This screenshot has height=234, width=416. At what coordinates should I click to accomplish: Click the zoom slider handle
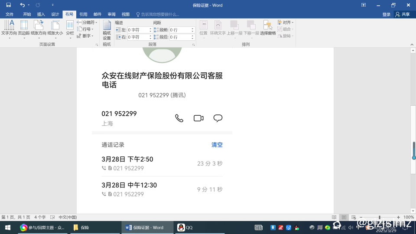click(380, 217)
